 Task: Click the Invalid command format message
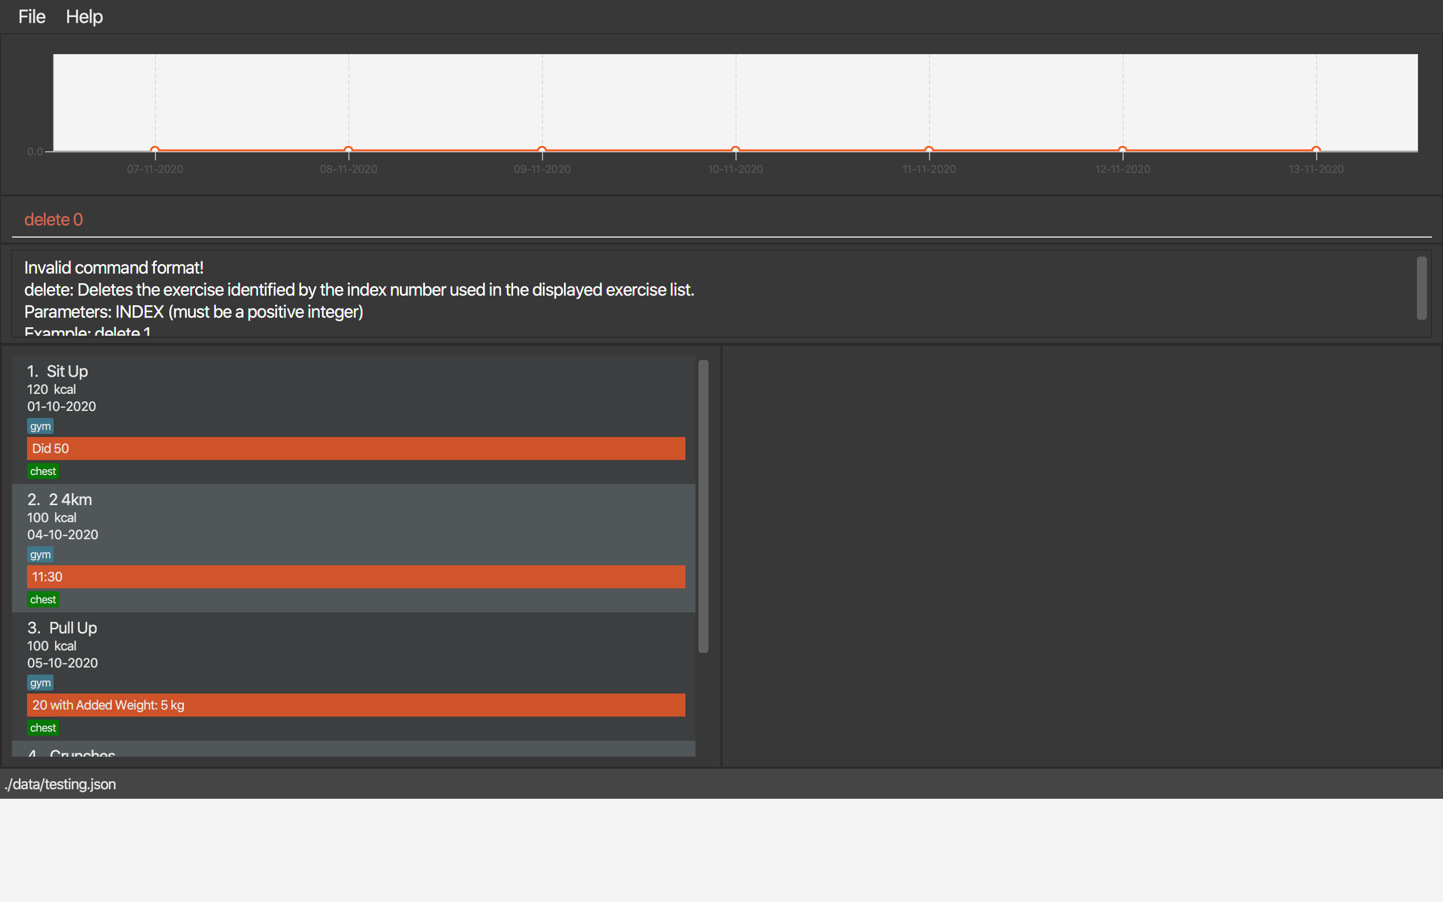tap(114, 268)
